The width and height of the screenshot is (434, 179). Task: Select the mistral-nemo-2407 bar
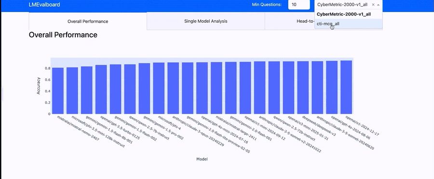(x=58, y=90)
